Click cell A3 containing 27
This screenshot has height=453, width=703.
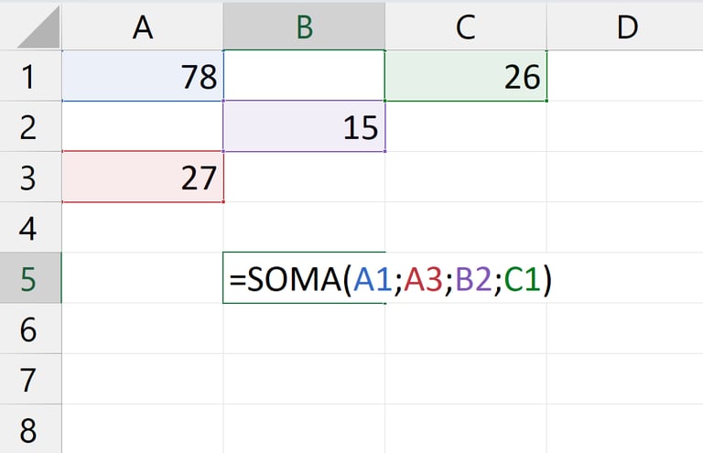[x=143, y=178]
